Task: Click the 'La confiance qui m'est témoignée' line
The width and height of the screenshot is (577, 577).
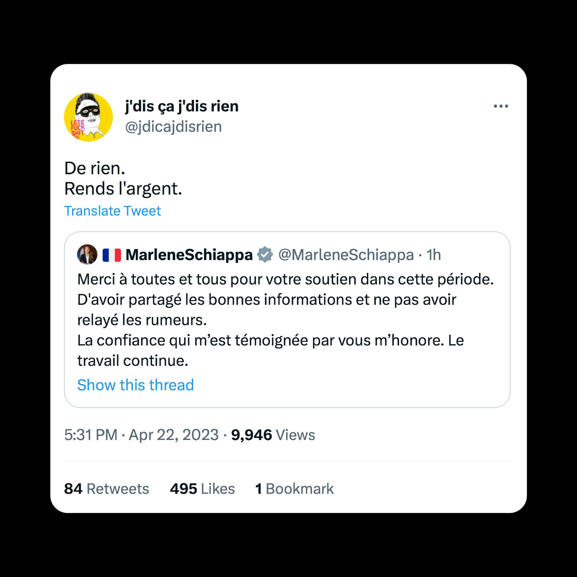Action: pos(270,341)
